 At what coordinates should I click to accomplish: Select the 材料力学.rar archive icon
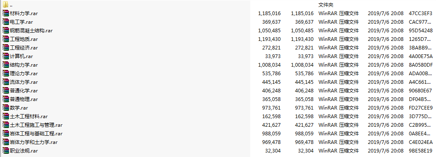pos(6,13)
